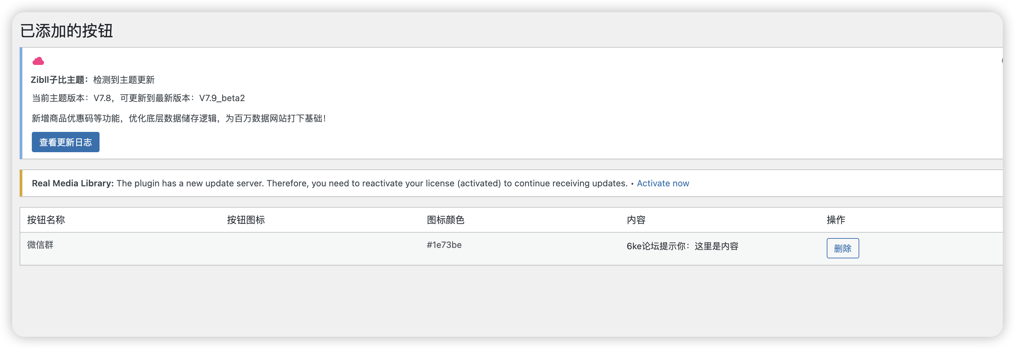Click the theme update description text
Screen dimensions: 1015x349
click(x=179, y=118)
